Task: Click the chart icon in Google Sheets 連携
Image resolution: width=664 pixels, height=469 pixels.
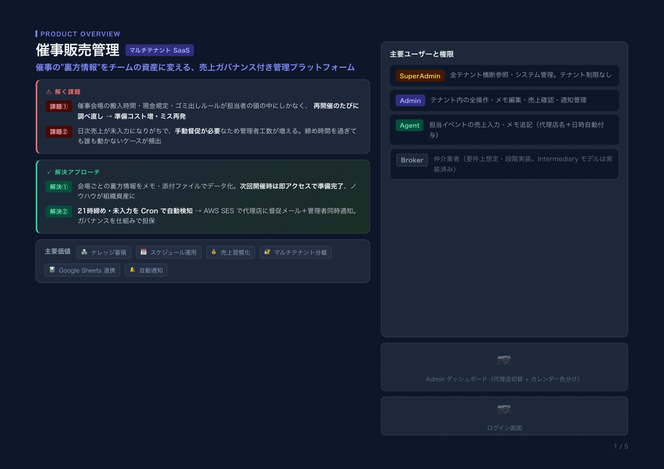Action: click(x=52, y=270)
